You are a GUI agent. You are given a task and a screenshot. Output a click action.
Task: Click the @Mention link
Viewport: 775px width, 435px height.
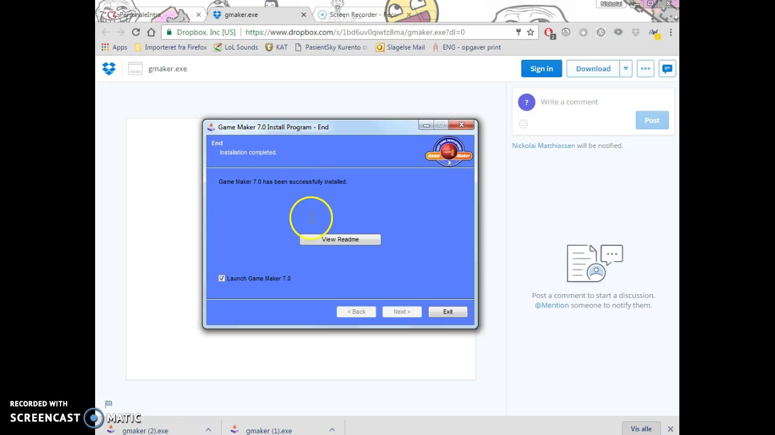click(552, 305)
